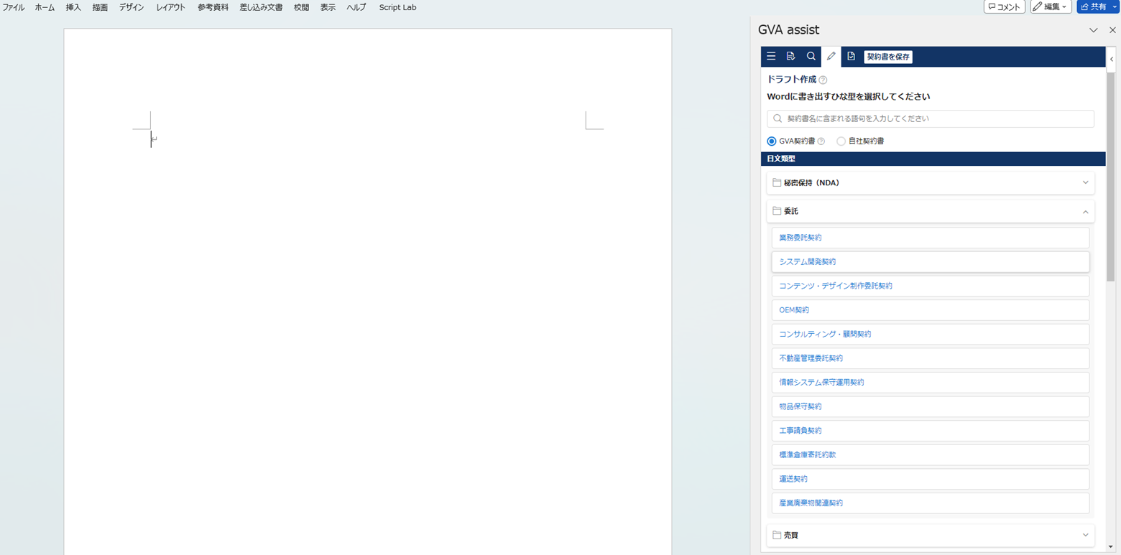
Task: Choose OEM契約 template
Action: click(931, 310)
